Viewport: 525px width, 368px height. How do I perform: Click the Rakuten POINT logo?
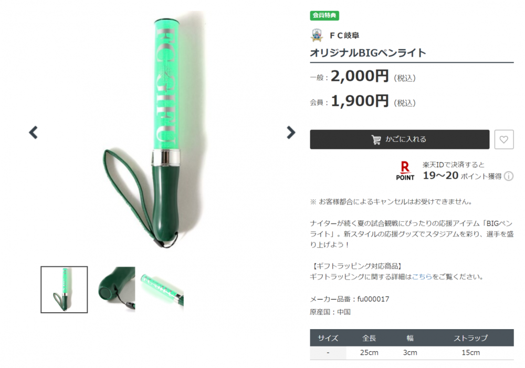click(405, 171)
